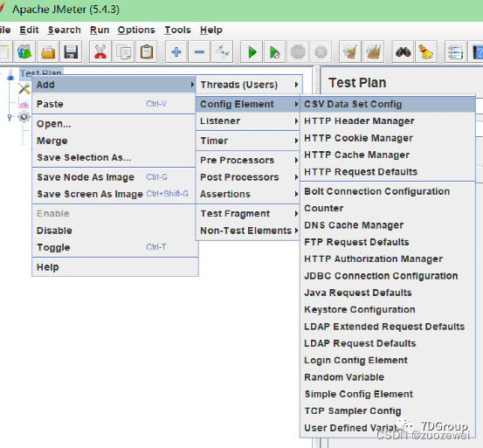The image size is (483, 448).
Task: Open the Function Helper list icon
Action: [x=456, y=52]
